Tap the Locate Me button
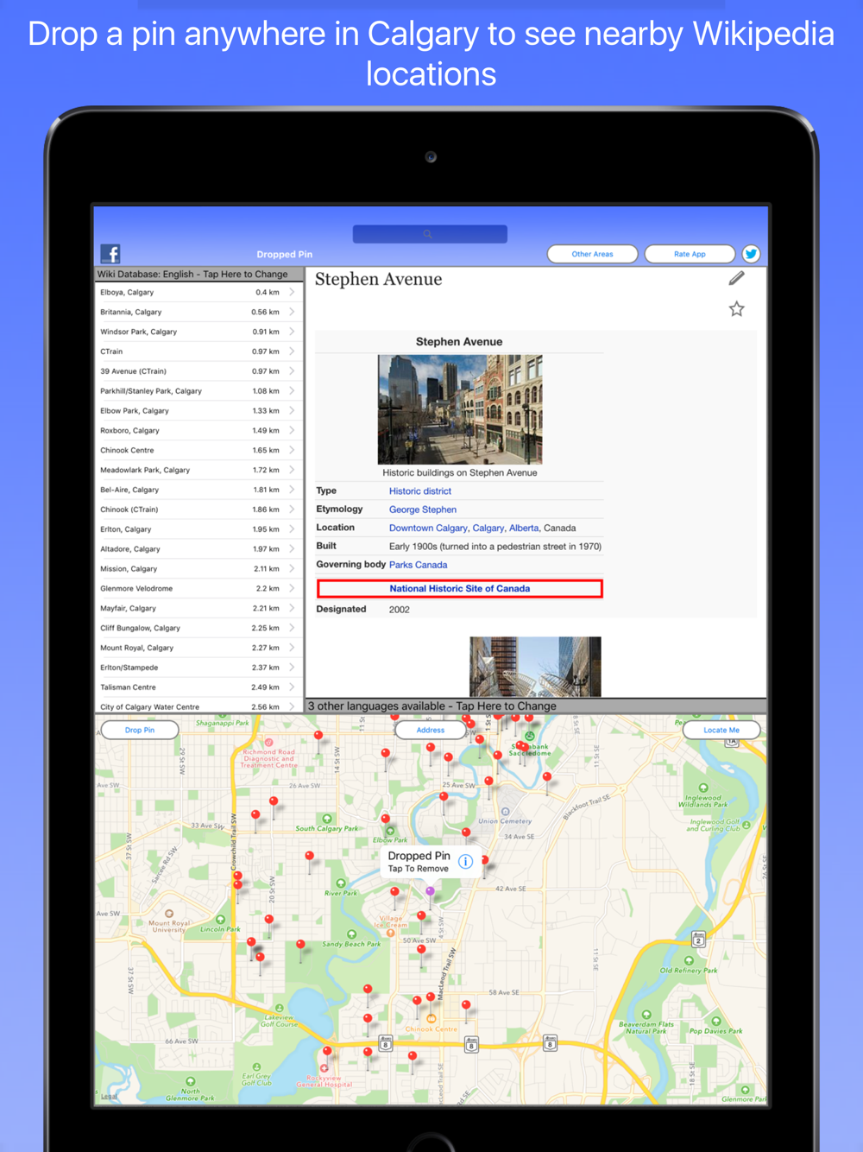This screenshot has width=863, height=1152. coord(721,730)
